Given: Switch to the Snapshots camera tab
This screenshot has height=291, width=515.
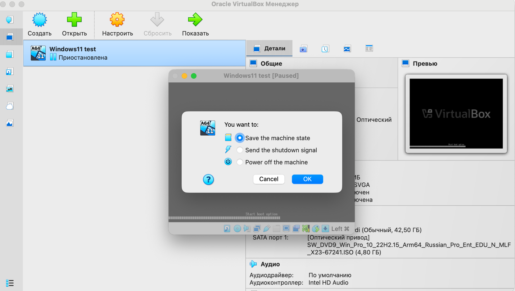Looking at the screenshot, I should point(303,49).
